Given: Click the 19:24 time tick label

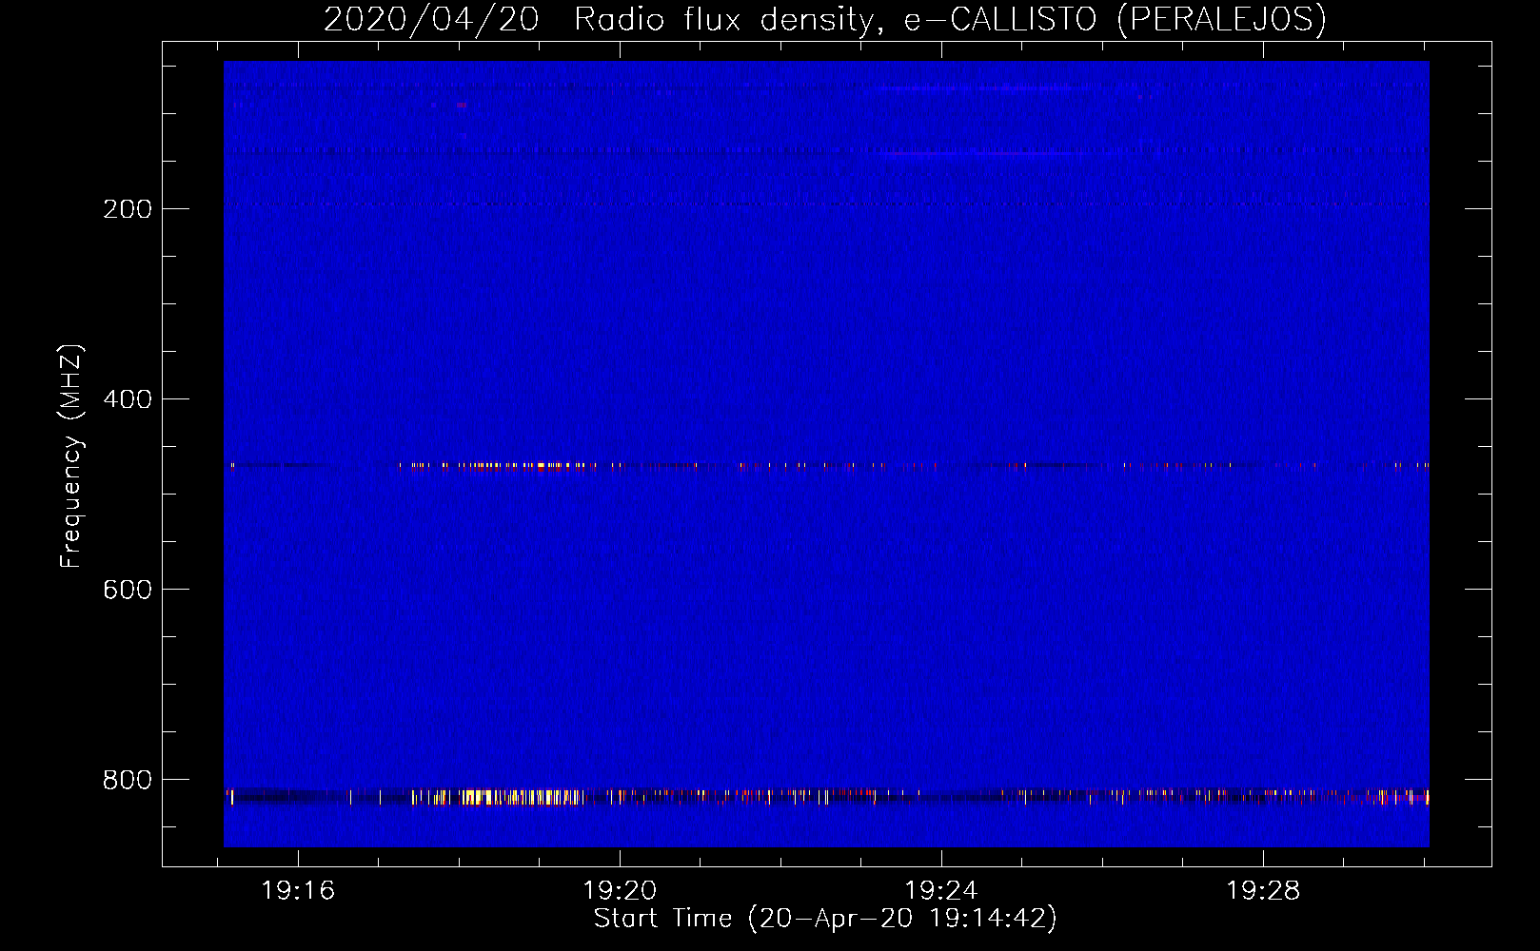Looking at the screenshot, I should (941, 891).
